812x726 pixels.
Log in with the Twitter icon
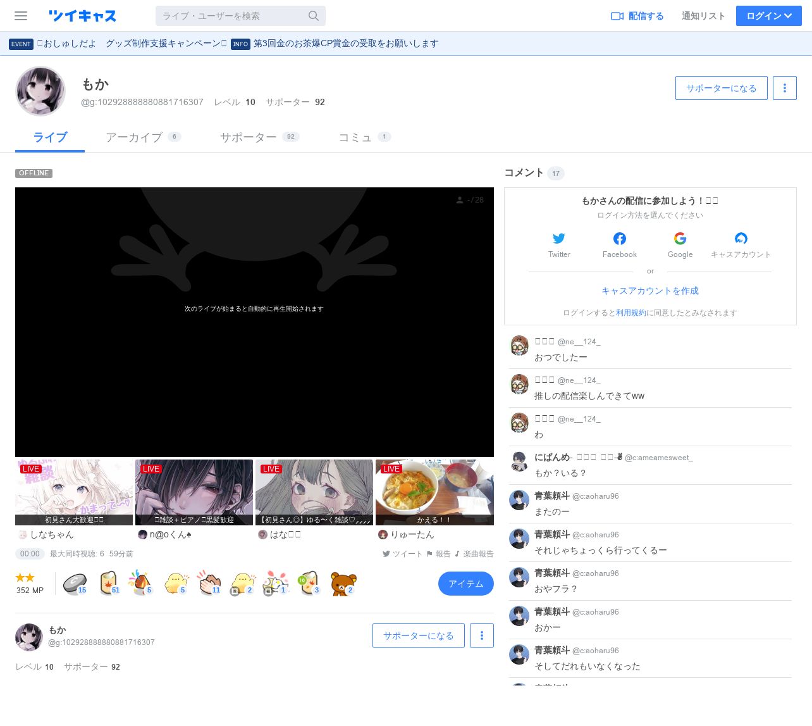click(559, 239)
